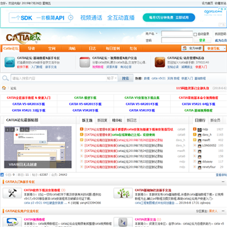Screen dimensions: 227x227
Task: Open the 每日签到 navigation item
Action: (x=113, y=49)
